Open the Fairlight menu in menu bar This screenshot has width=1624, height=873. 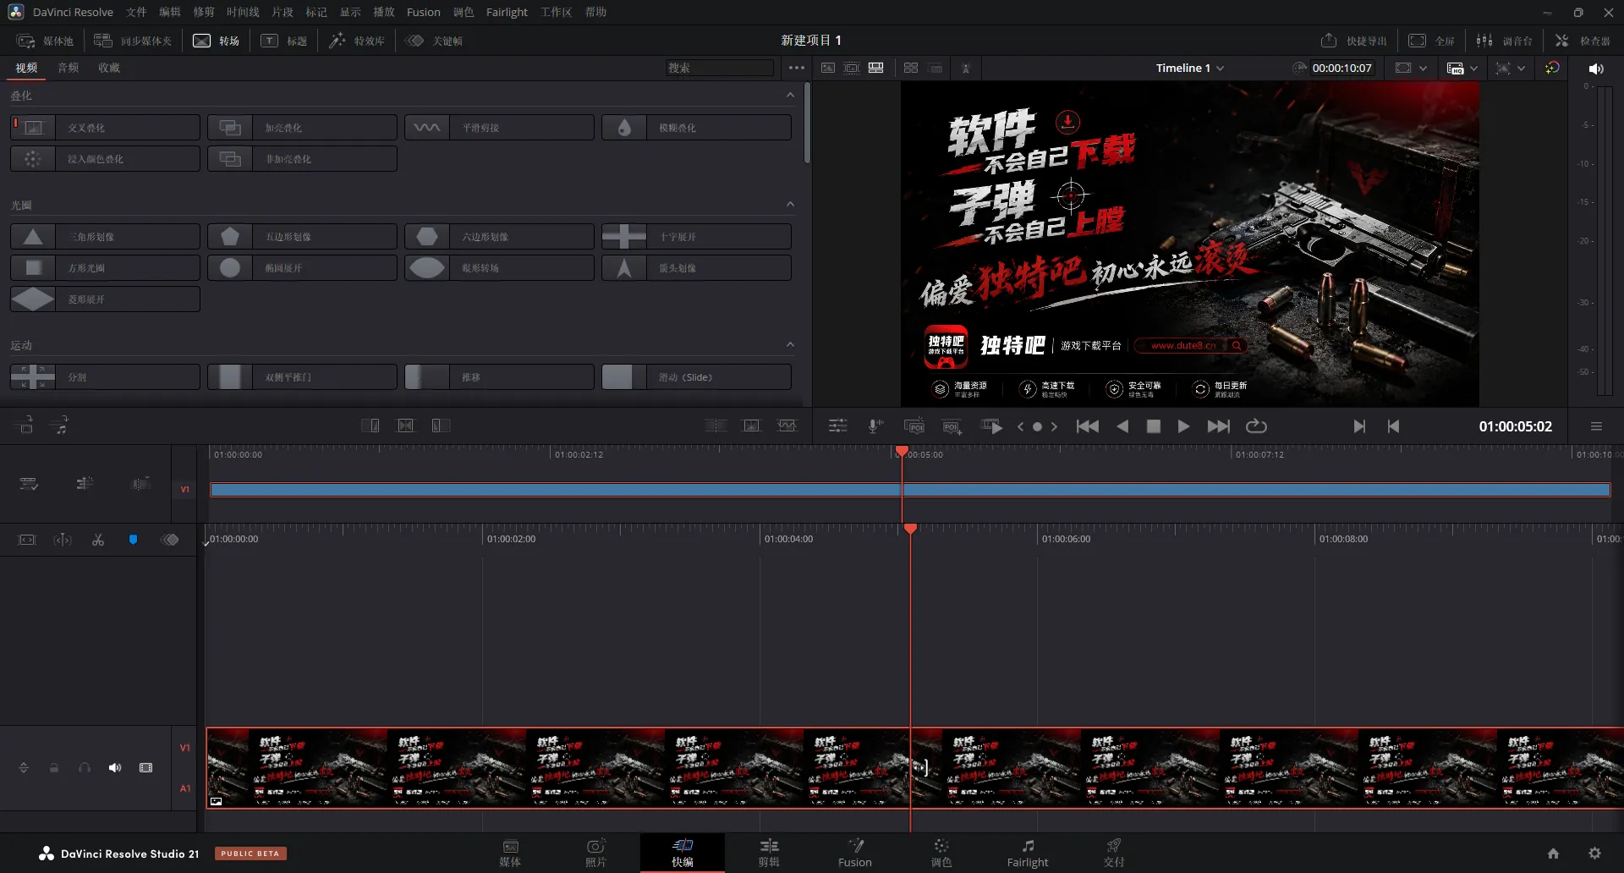pyautogui.click(x=507, y=12)
